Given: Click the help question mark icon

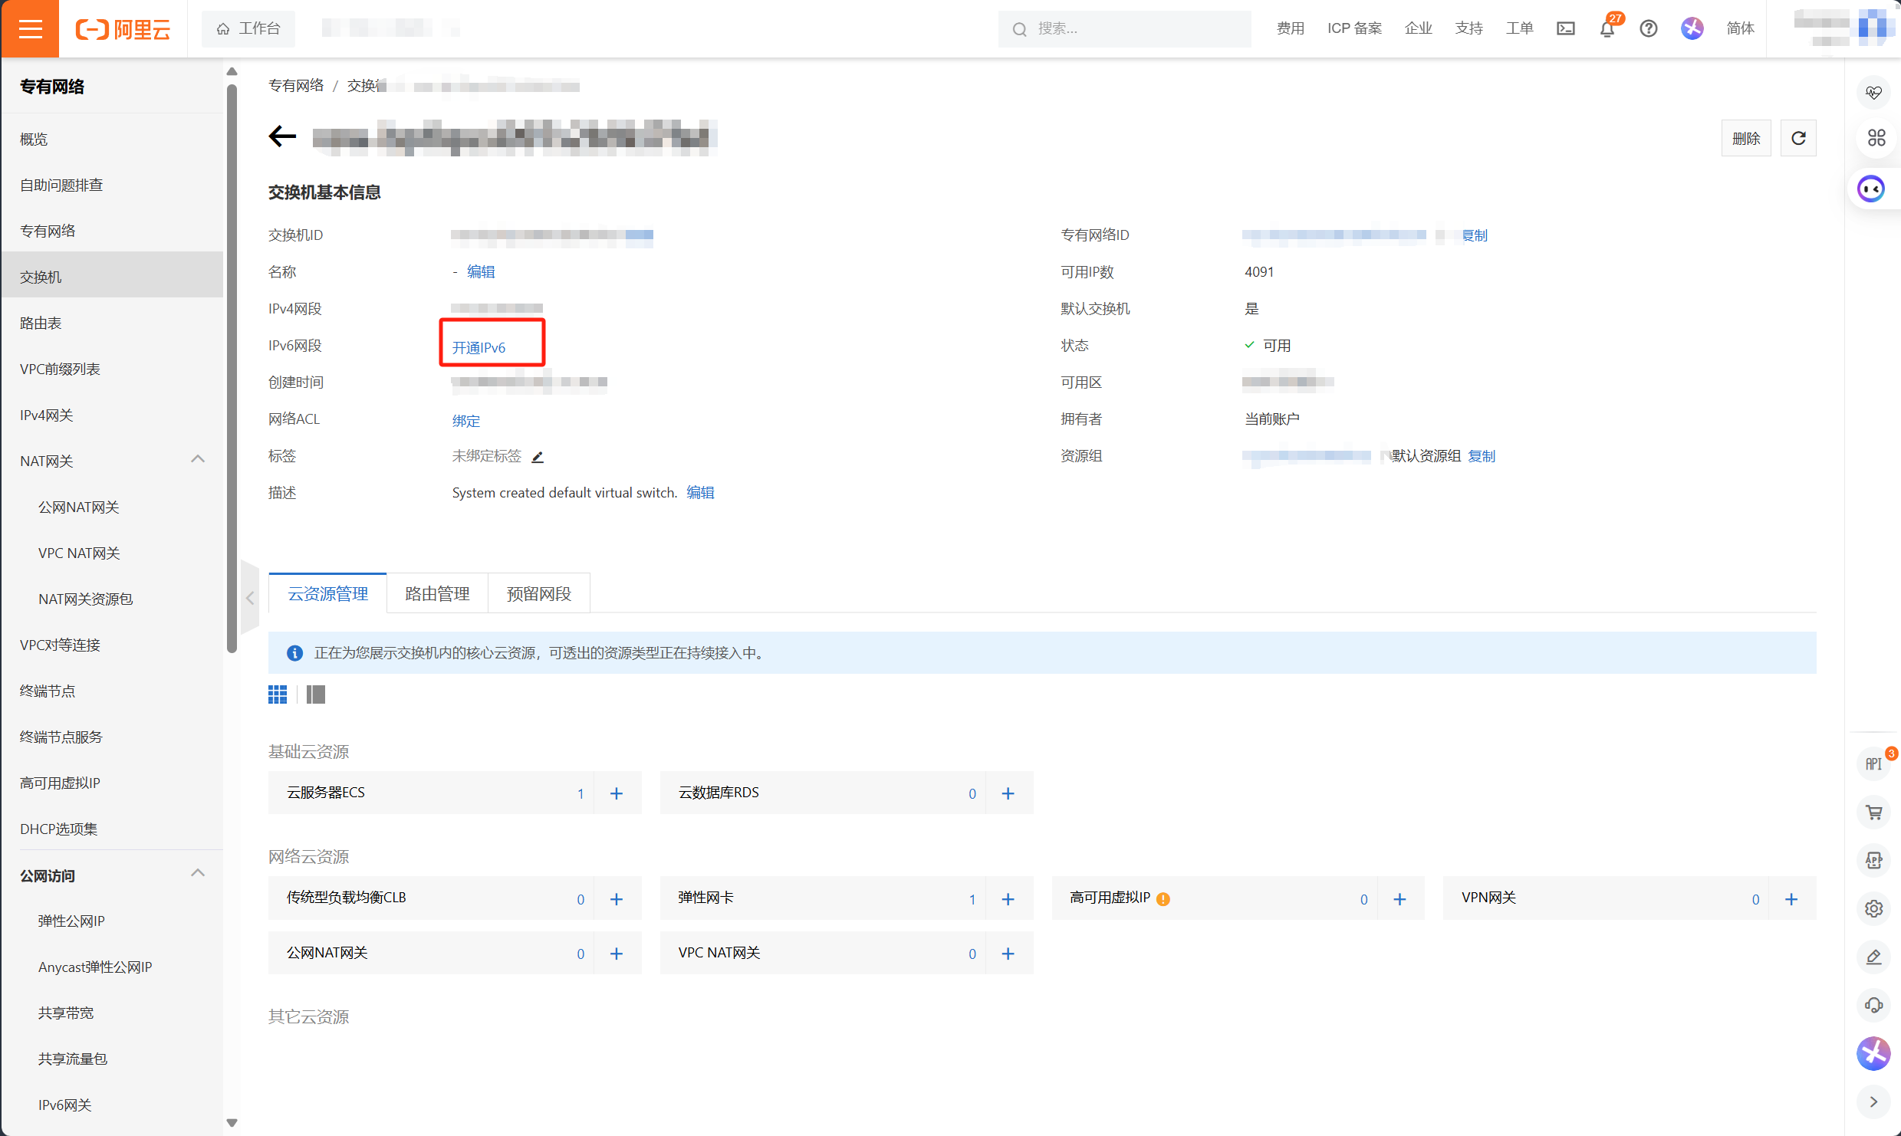Looking at the screenshot, I should tap(1648, 29).
